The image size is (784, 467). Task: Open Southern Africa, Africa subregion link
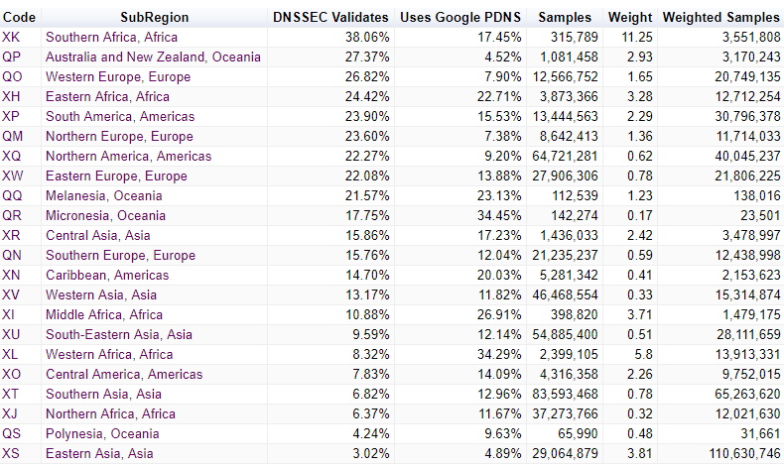tap(111, 37)
